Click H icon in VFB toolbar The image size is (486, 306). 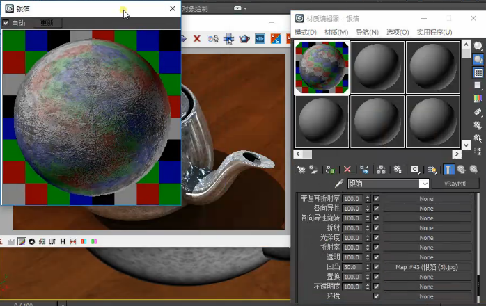(63, 241)
